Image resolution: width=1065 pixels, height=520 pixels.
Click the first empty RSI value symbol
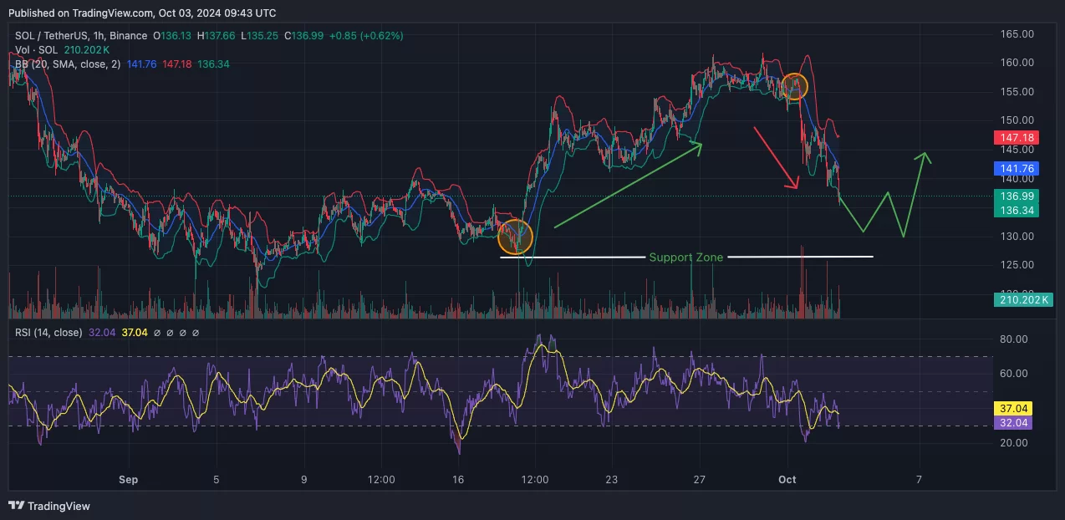tap(155, 333)
